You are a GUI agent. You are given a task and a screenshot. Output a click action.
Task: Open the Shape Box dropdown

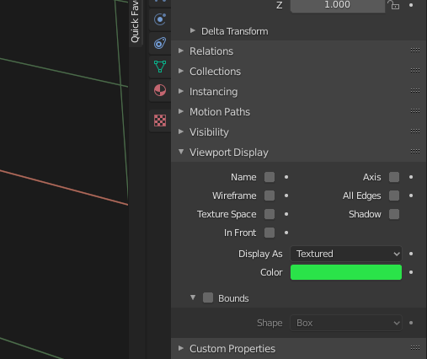pyautogui.click(x=346, y=323)
